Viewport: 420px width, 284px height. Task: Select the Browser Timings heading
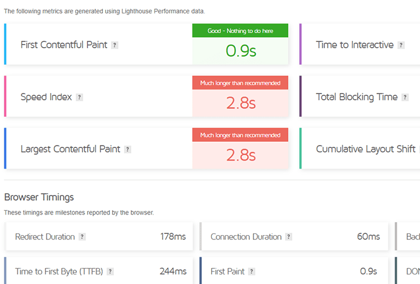click(39, 198)
